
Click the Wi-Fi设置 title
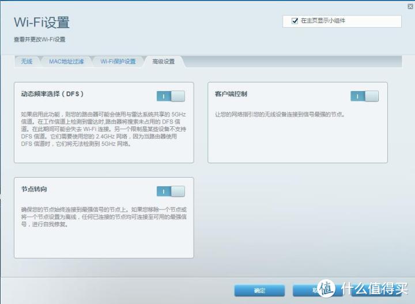point(41,22)
